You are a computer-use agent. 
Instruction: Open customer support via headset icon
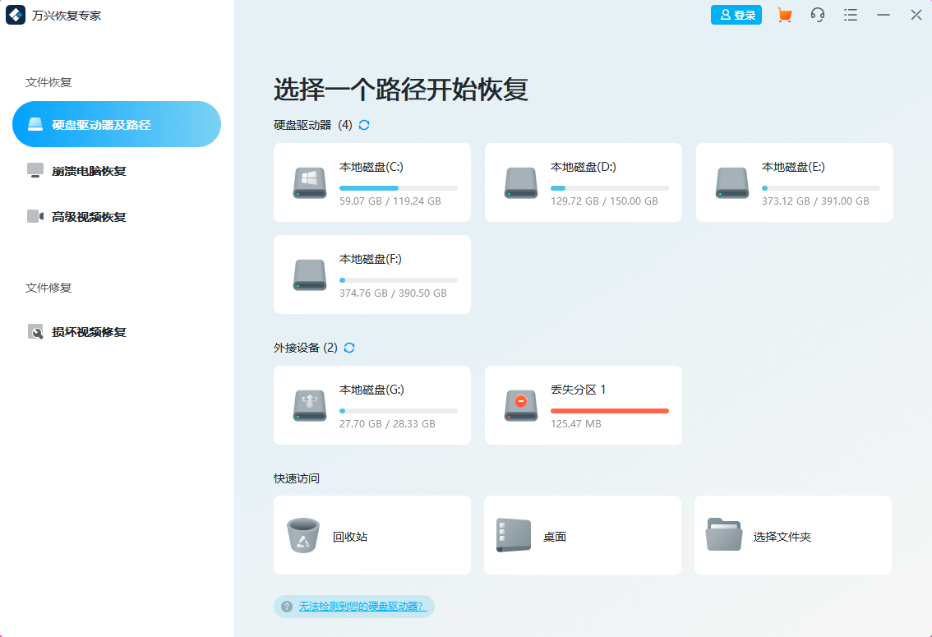[817, 15]
